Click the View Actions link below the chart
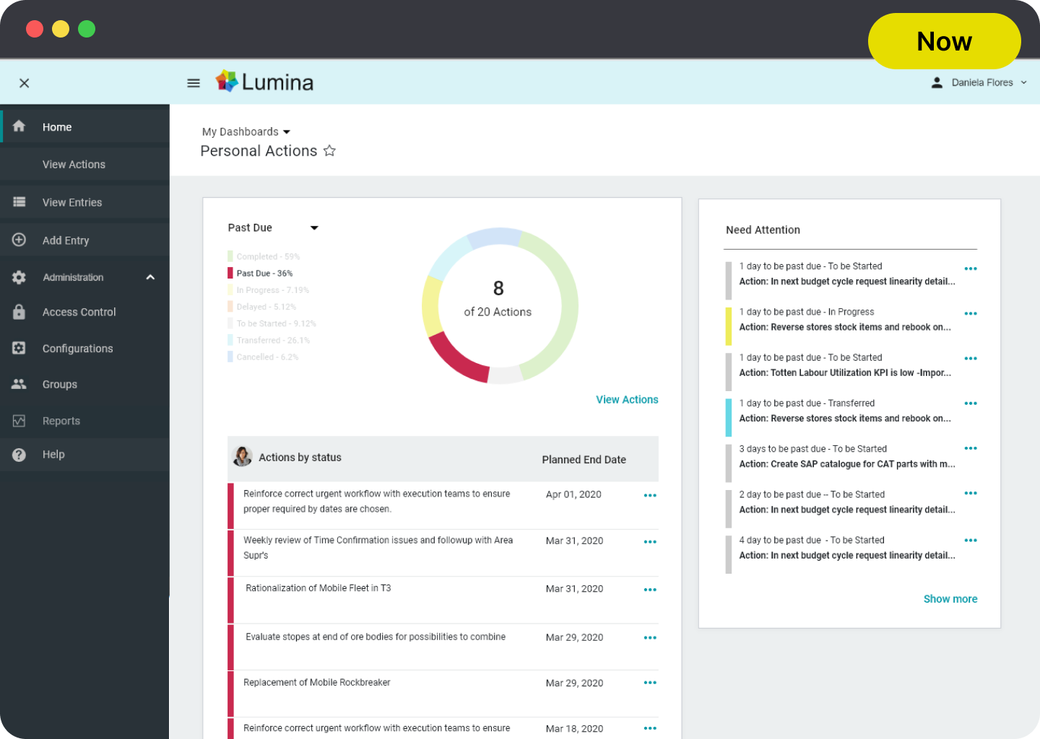Viewport: 1040px width, 739px height. (x=627, y=399)
